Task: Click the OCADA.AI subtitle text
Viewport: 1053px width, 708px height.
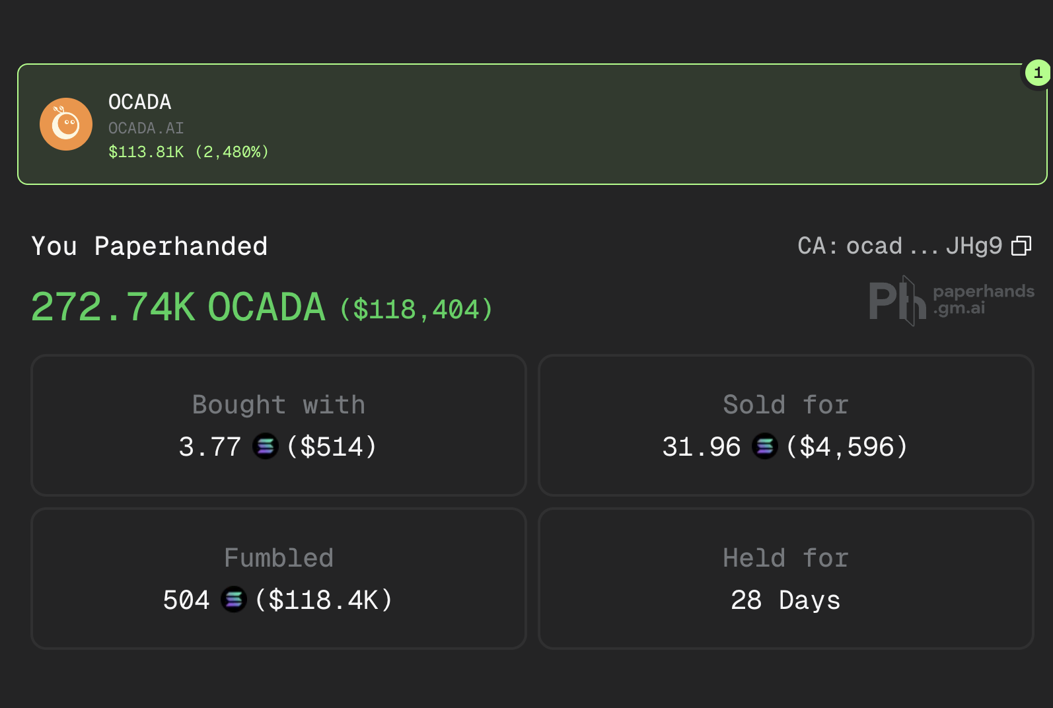Action: click(146, 128)
